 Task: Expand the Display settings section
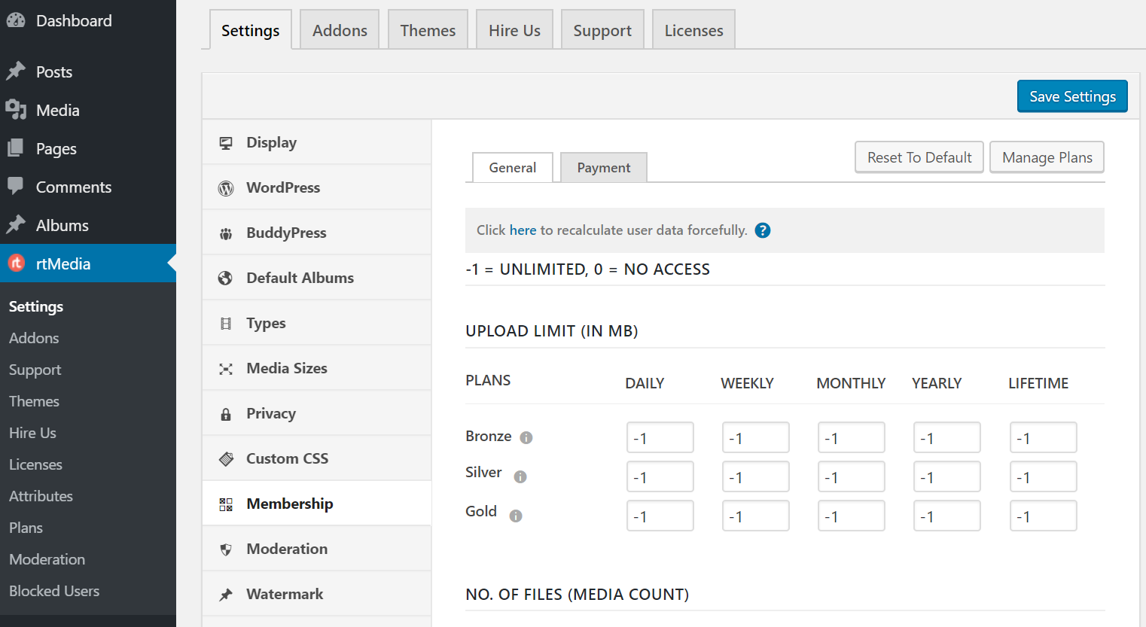click(x=271, y=142)
